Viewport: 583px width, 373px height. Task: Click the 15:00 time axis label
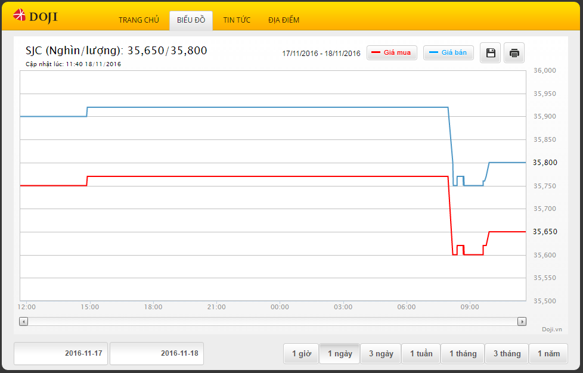[90, 307]
